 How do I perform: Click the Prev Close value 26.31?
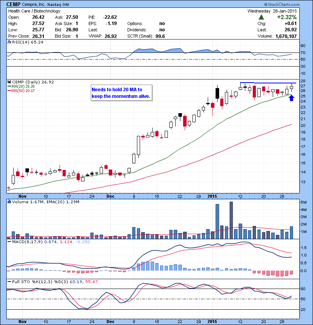38,36
